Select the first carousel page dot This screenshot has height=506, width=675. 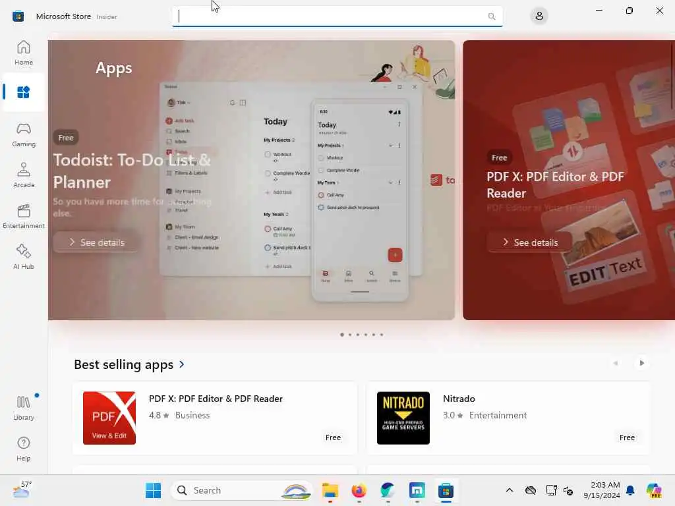click(342, 334)
